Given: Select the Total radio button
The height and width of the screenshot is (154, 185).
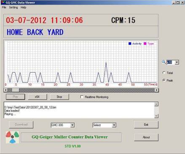Looking at the screenshot, I should [x=164, y=73].
